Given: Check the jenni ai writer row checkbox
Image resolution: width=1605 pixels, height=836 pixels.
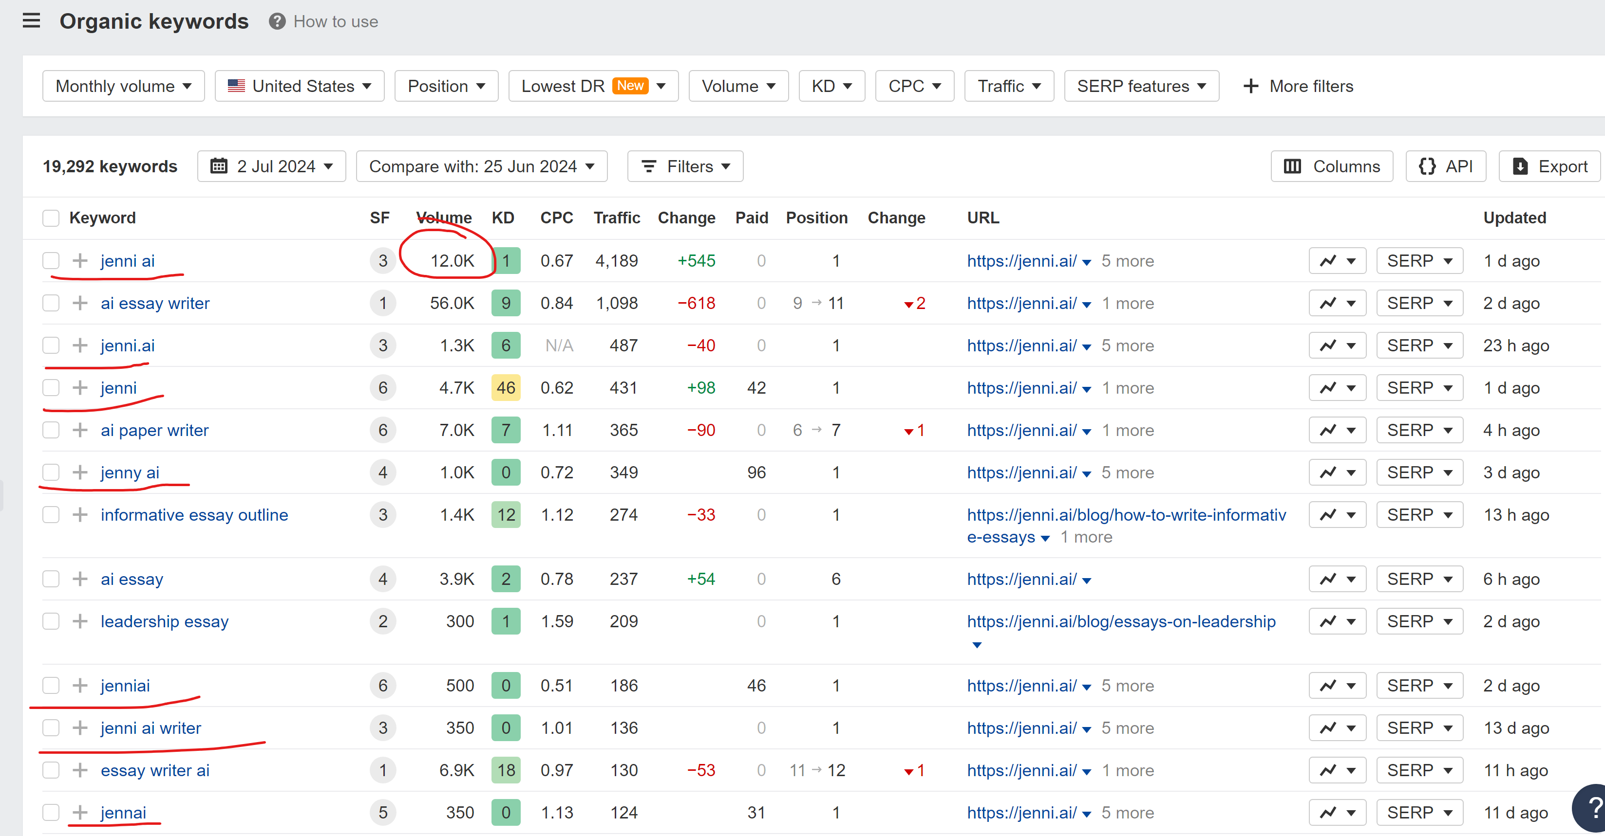Looking at the screenshot, I should pyautogui.click(x=51, y=727).
